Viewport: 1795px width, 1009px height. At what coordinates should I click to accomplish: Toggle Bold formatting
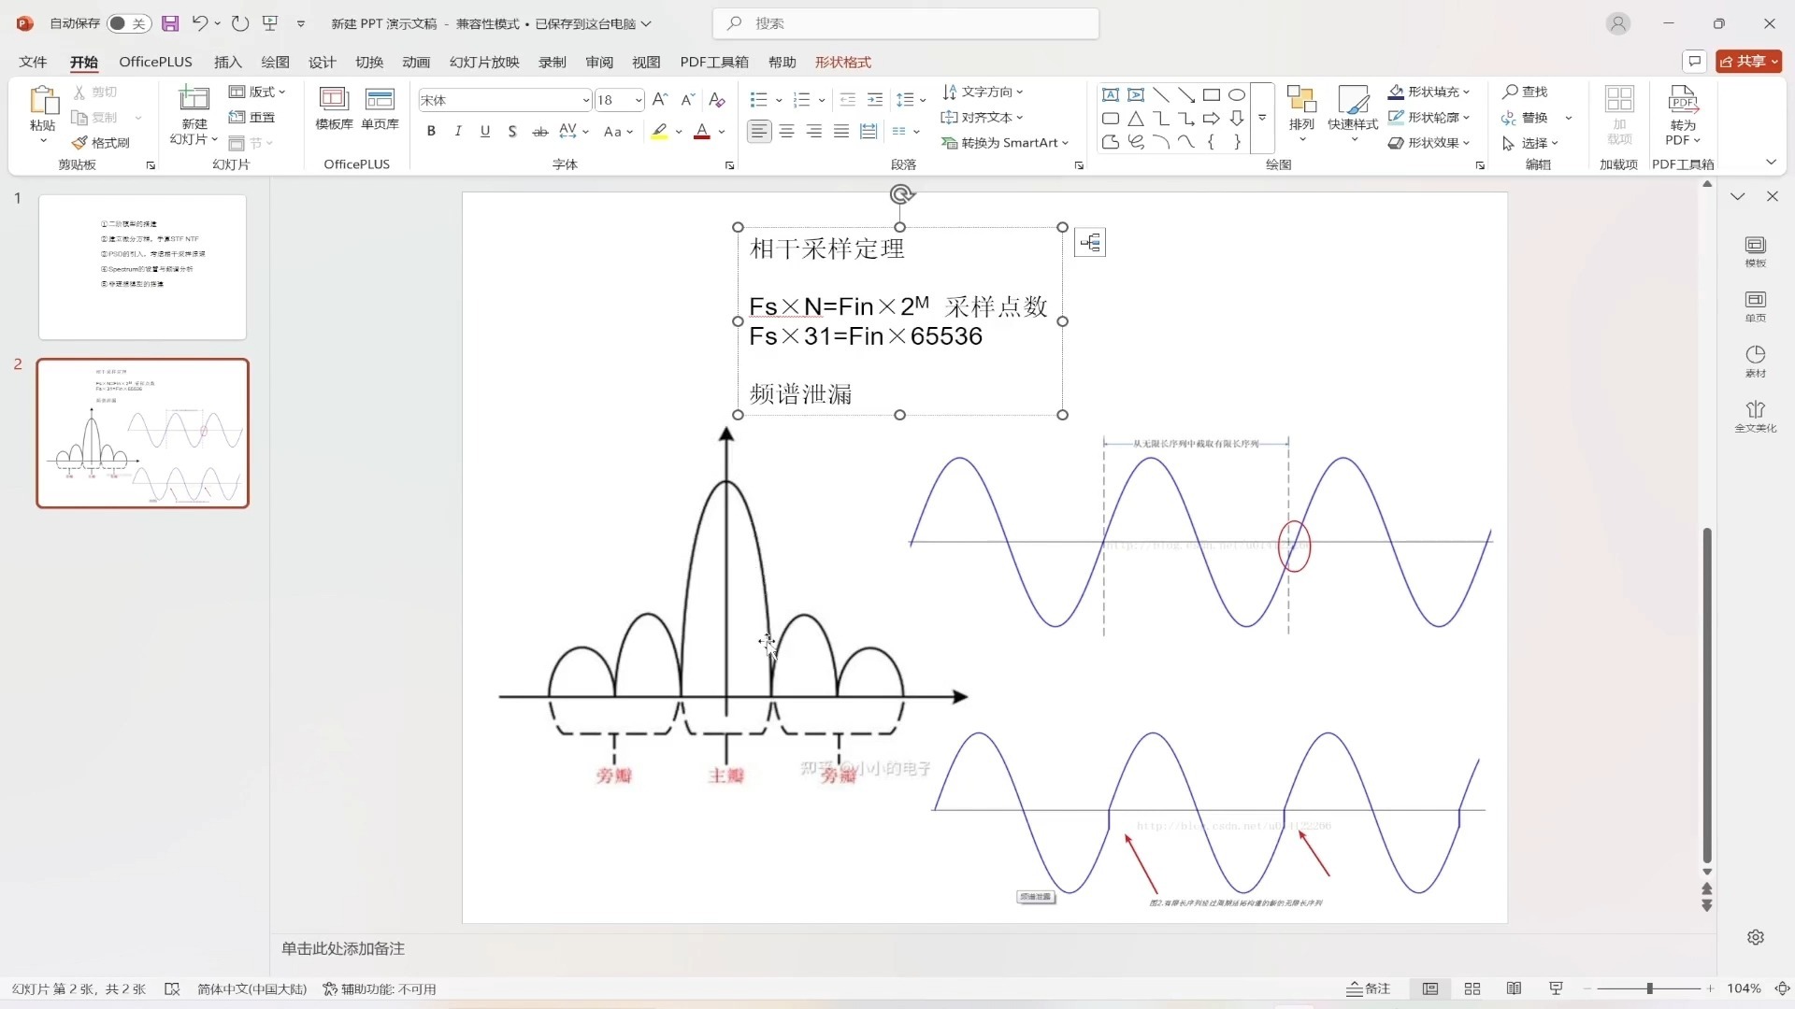tap(431, 132)
